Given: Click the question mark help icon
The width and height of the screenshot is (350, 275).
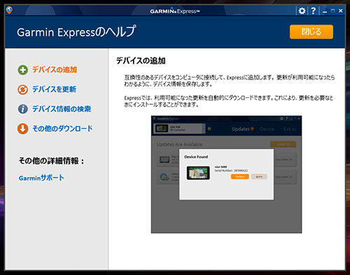Looking at the screenshot, I should click(314, 10).
